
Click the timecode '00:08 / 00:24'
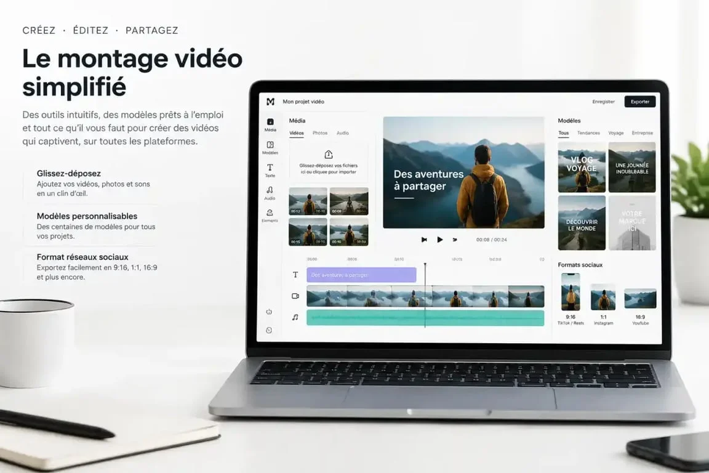(492, 240)
